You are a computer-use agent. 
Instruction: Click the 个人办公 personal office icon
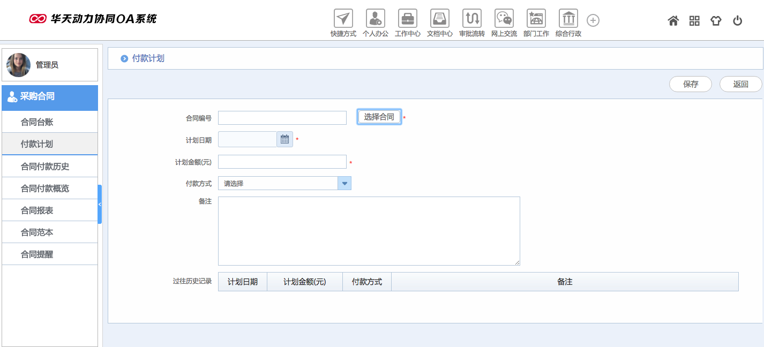pos(375,19)
